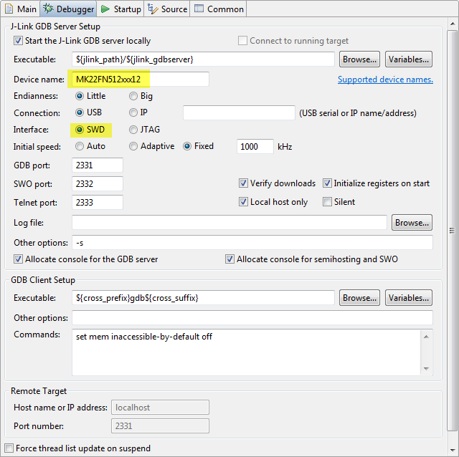Click Commands box scroll down arrow
The height and width of the screenshot is (457, 459).
pos(426,369)
